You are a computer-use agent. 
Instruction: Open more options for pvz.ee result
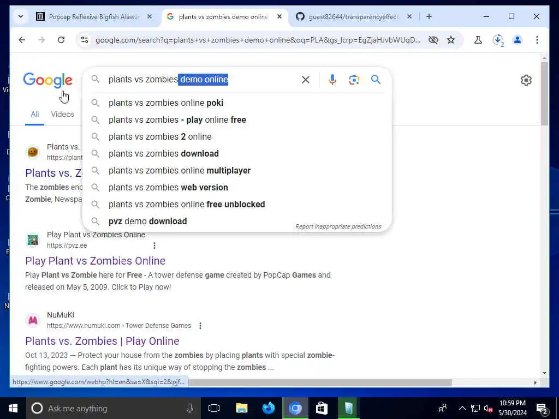click(154, 246)
